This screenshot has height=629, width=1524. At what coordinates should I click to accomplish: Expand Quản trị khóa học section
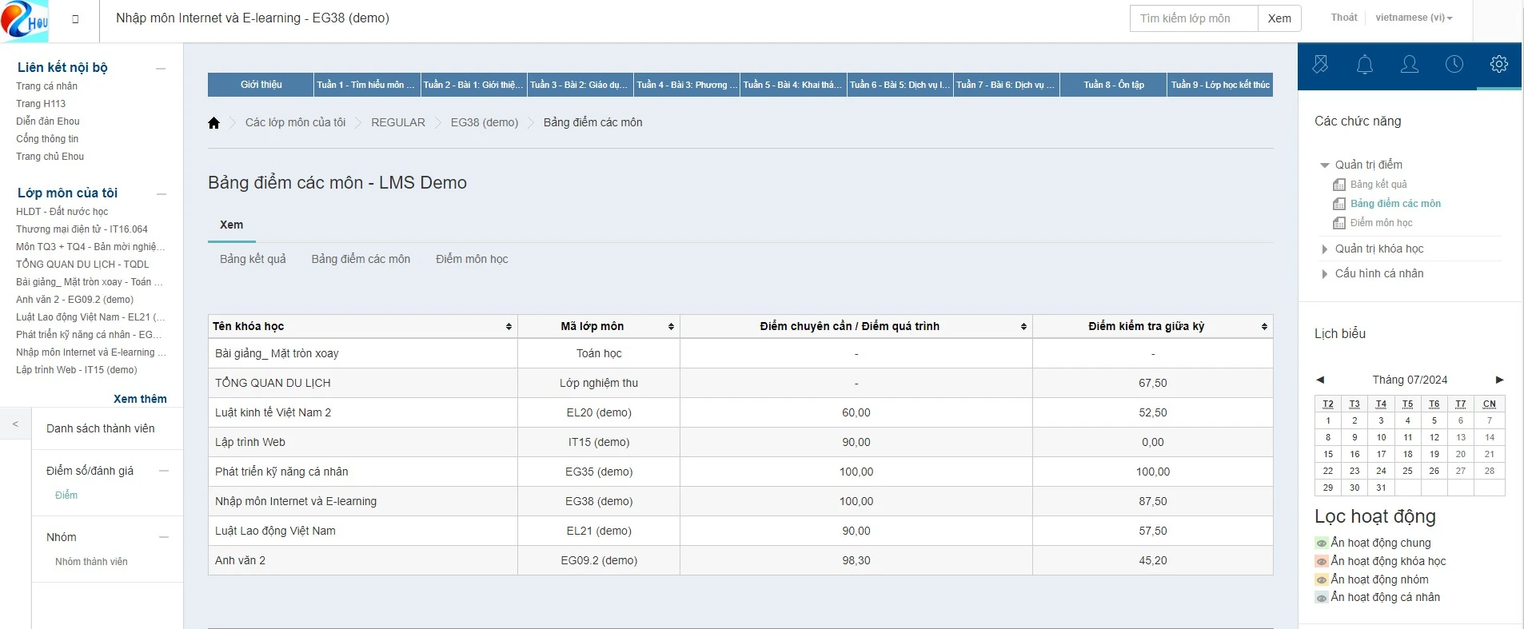click(1324, 249)
